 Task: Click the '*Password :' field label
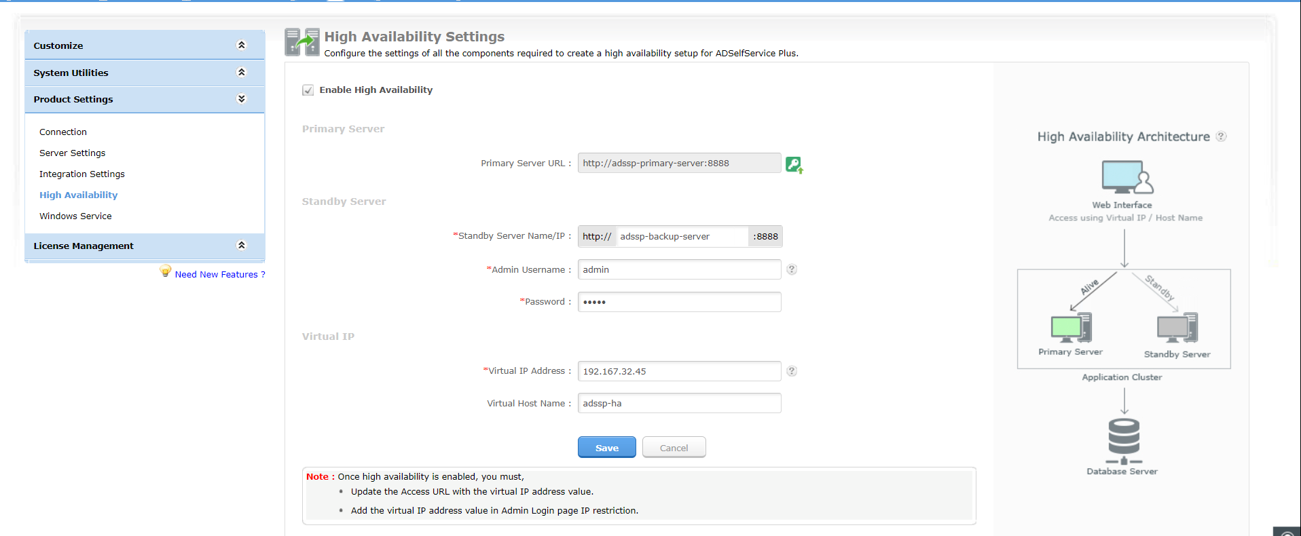point(545,302)
